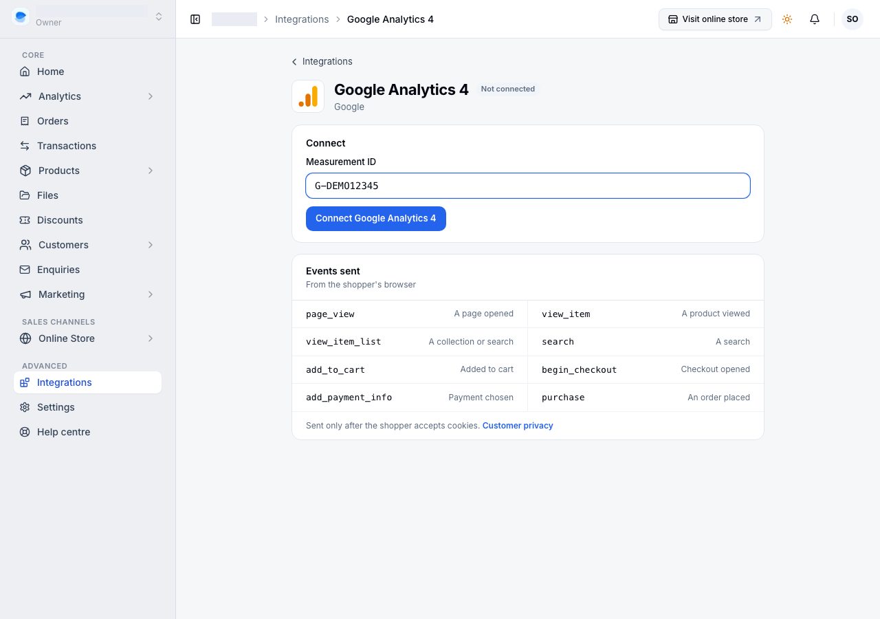The width and height of the screenshot is (880, 619).
Task: Expand the Customers submenu chevron
Action: [x=151, y=245]
